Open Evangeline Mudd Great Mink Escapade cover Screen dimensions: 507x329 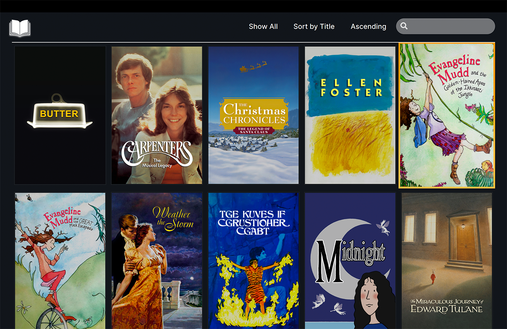click(60, 261)
